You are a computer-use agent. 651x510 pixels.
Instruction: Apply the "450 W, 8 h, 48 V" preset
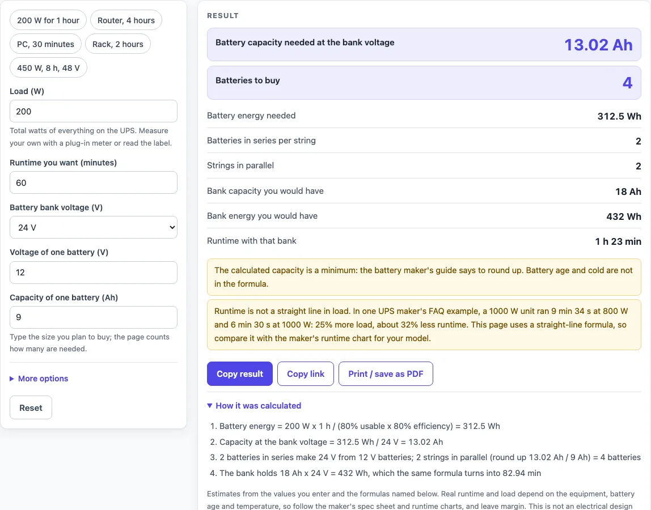pos(49,67)
